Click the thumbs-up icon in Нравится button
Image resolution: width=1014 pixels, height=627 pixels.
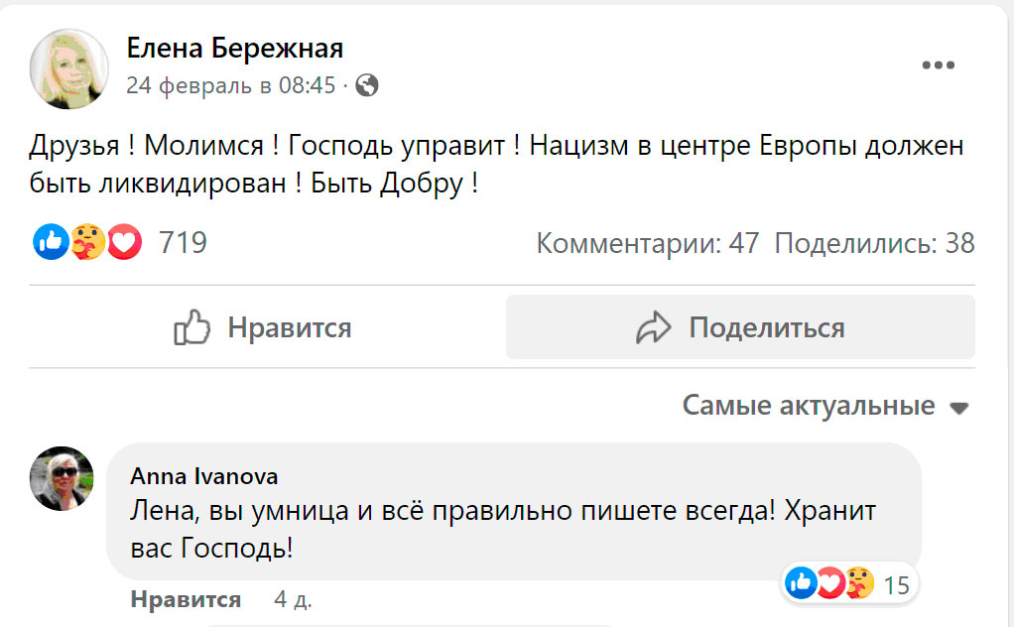[191, 327]
